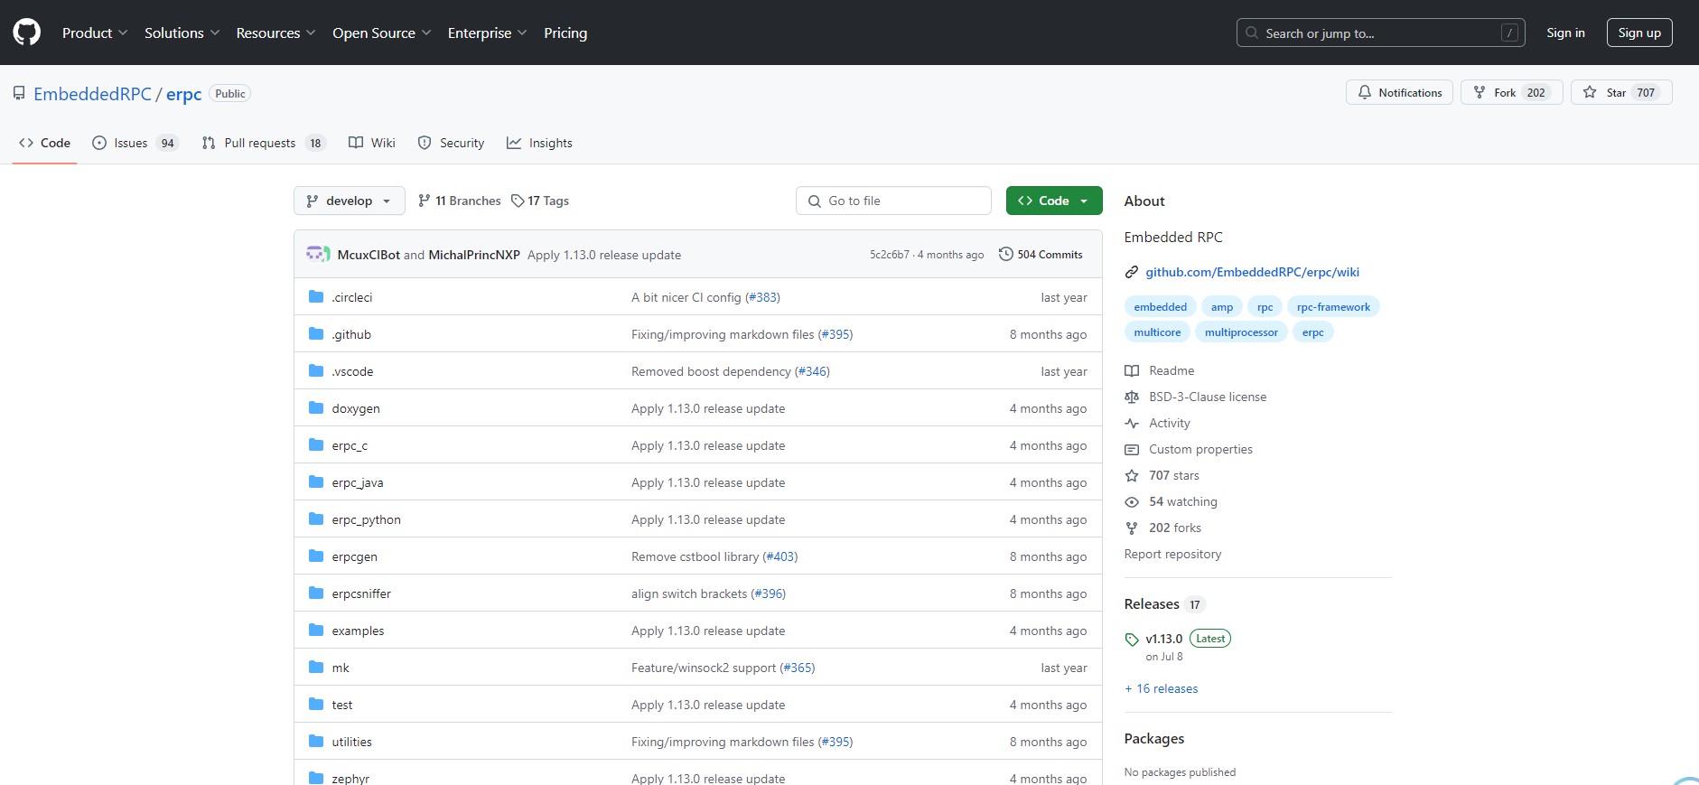Click the Sign up button
Screen dimensions: 1699x785
click(1639, 33)
